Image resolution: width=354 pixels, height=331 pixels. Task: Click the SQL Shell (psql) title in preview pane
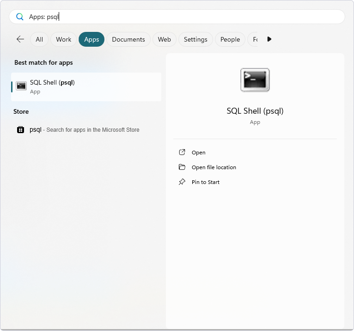(255, 111)
